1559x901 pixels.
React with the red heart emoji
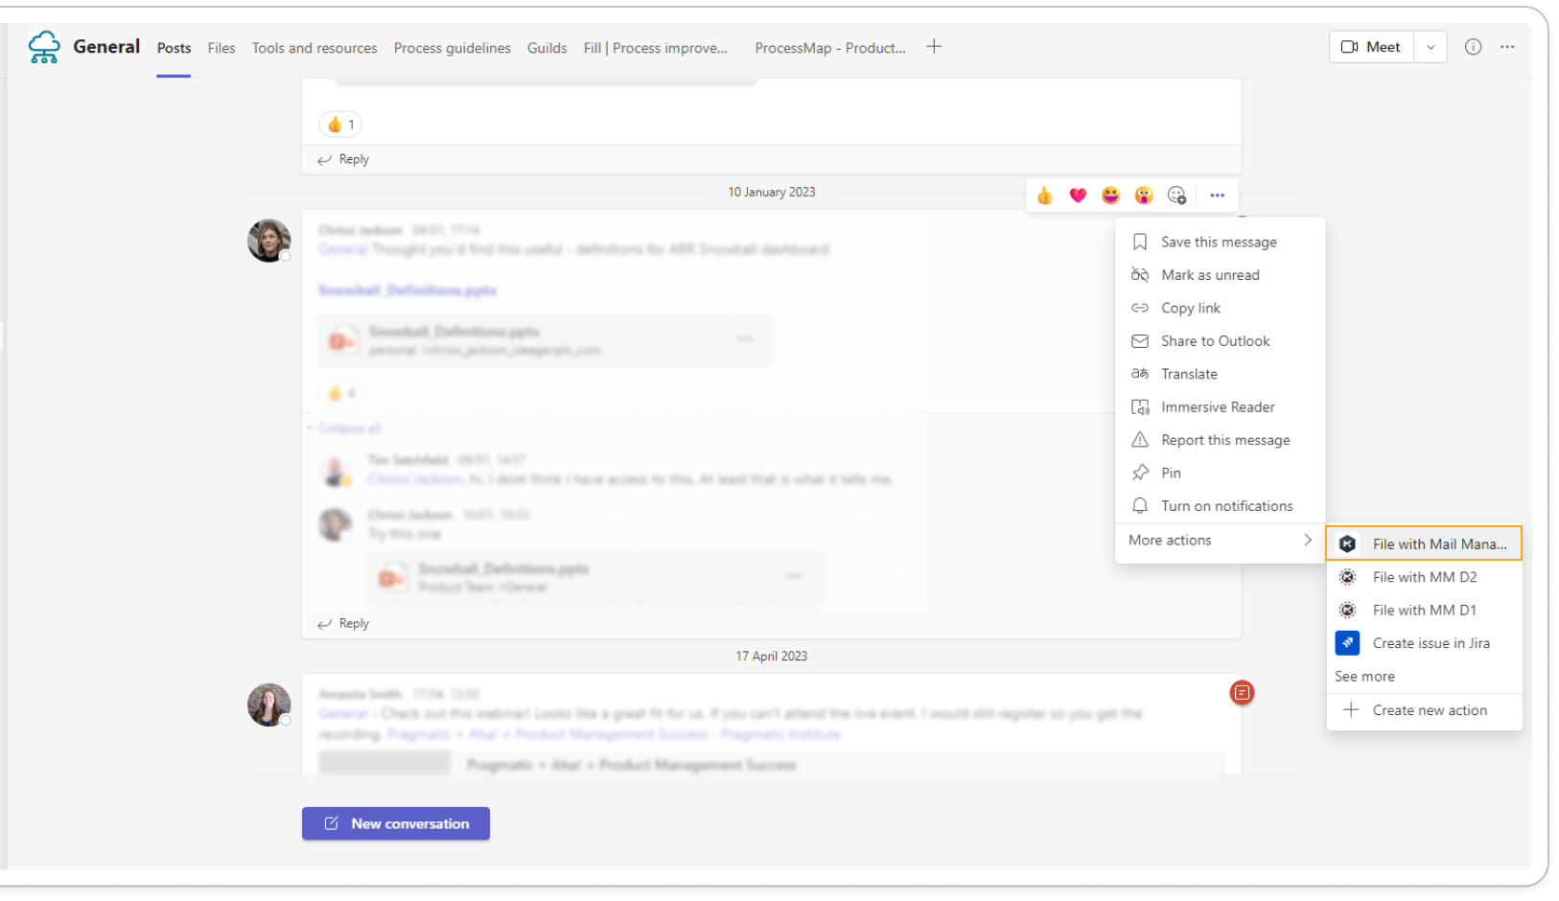click(1078, 196)
